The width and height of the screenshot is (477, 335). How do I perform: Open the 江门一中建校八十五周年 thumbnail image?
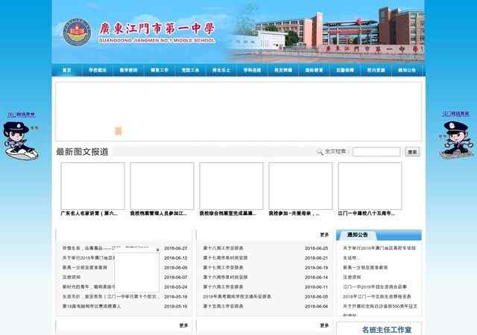click(x=370, y=185)
